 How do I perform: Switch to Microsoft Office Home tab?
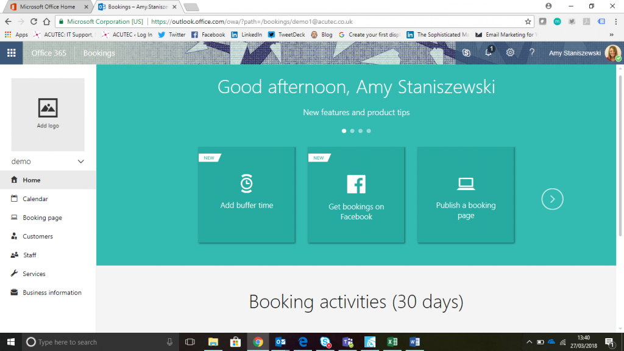pos(48,7)
